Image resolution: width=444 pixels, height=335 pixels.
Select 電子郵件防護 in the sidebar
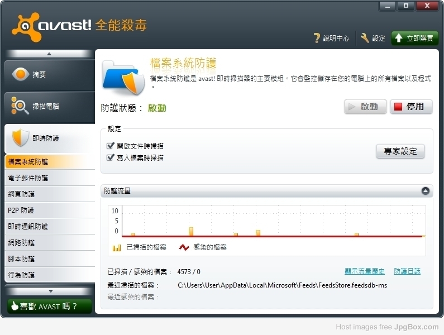click(28, 178)
